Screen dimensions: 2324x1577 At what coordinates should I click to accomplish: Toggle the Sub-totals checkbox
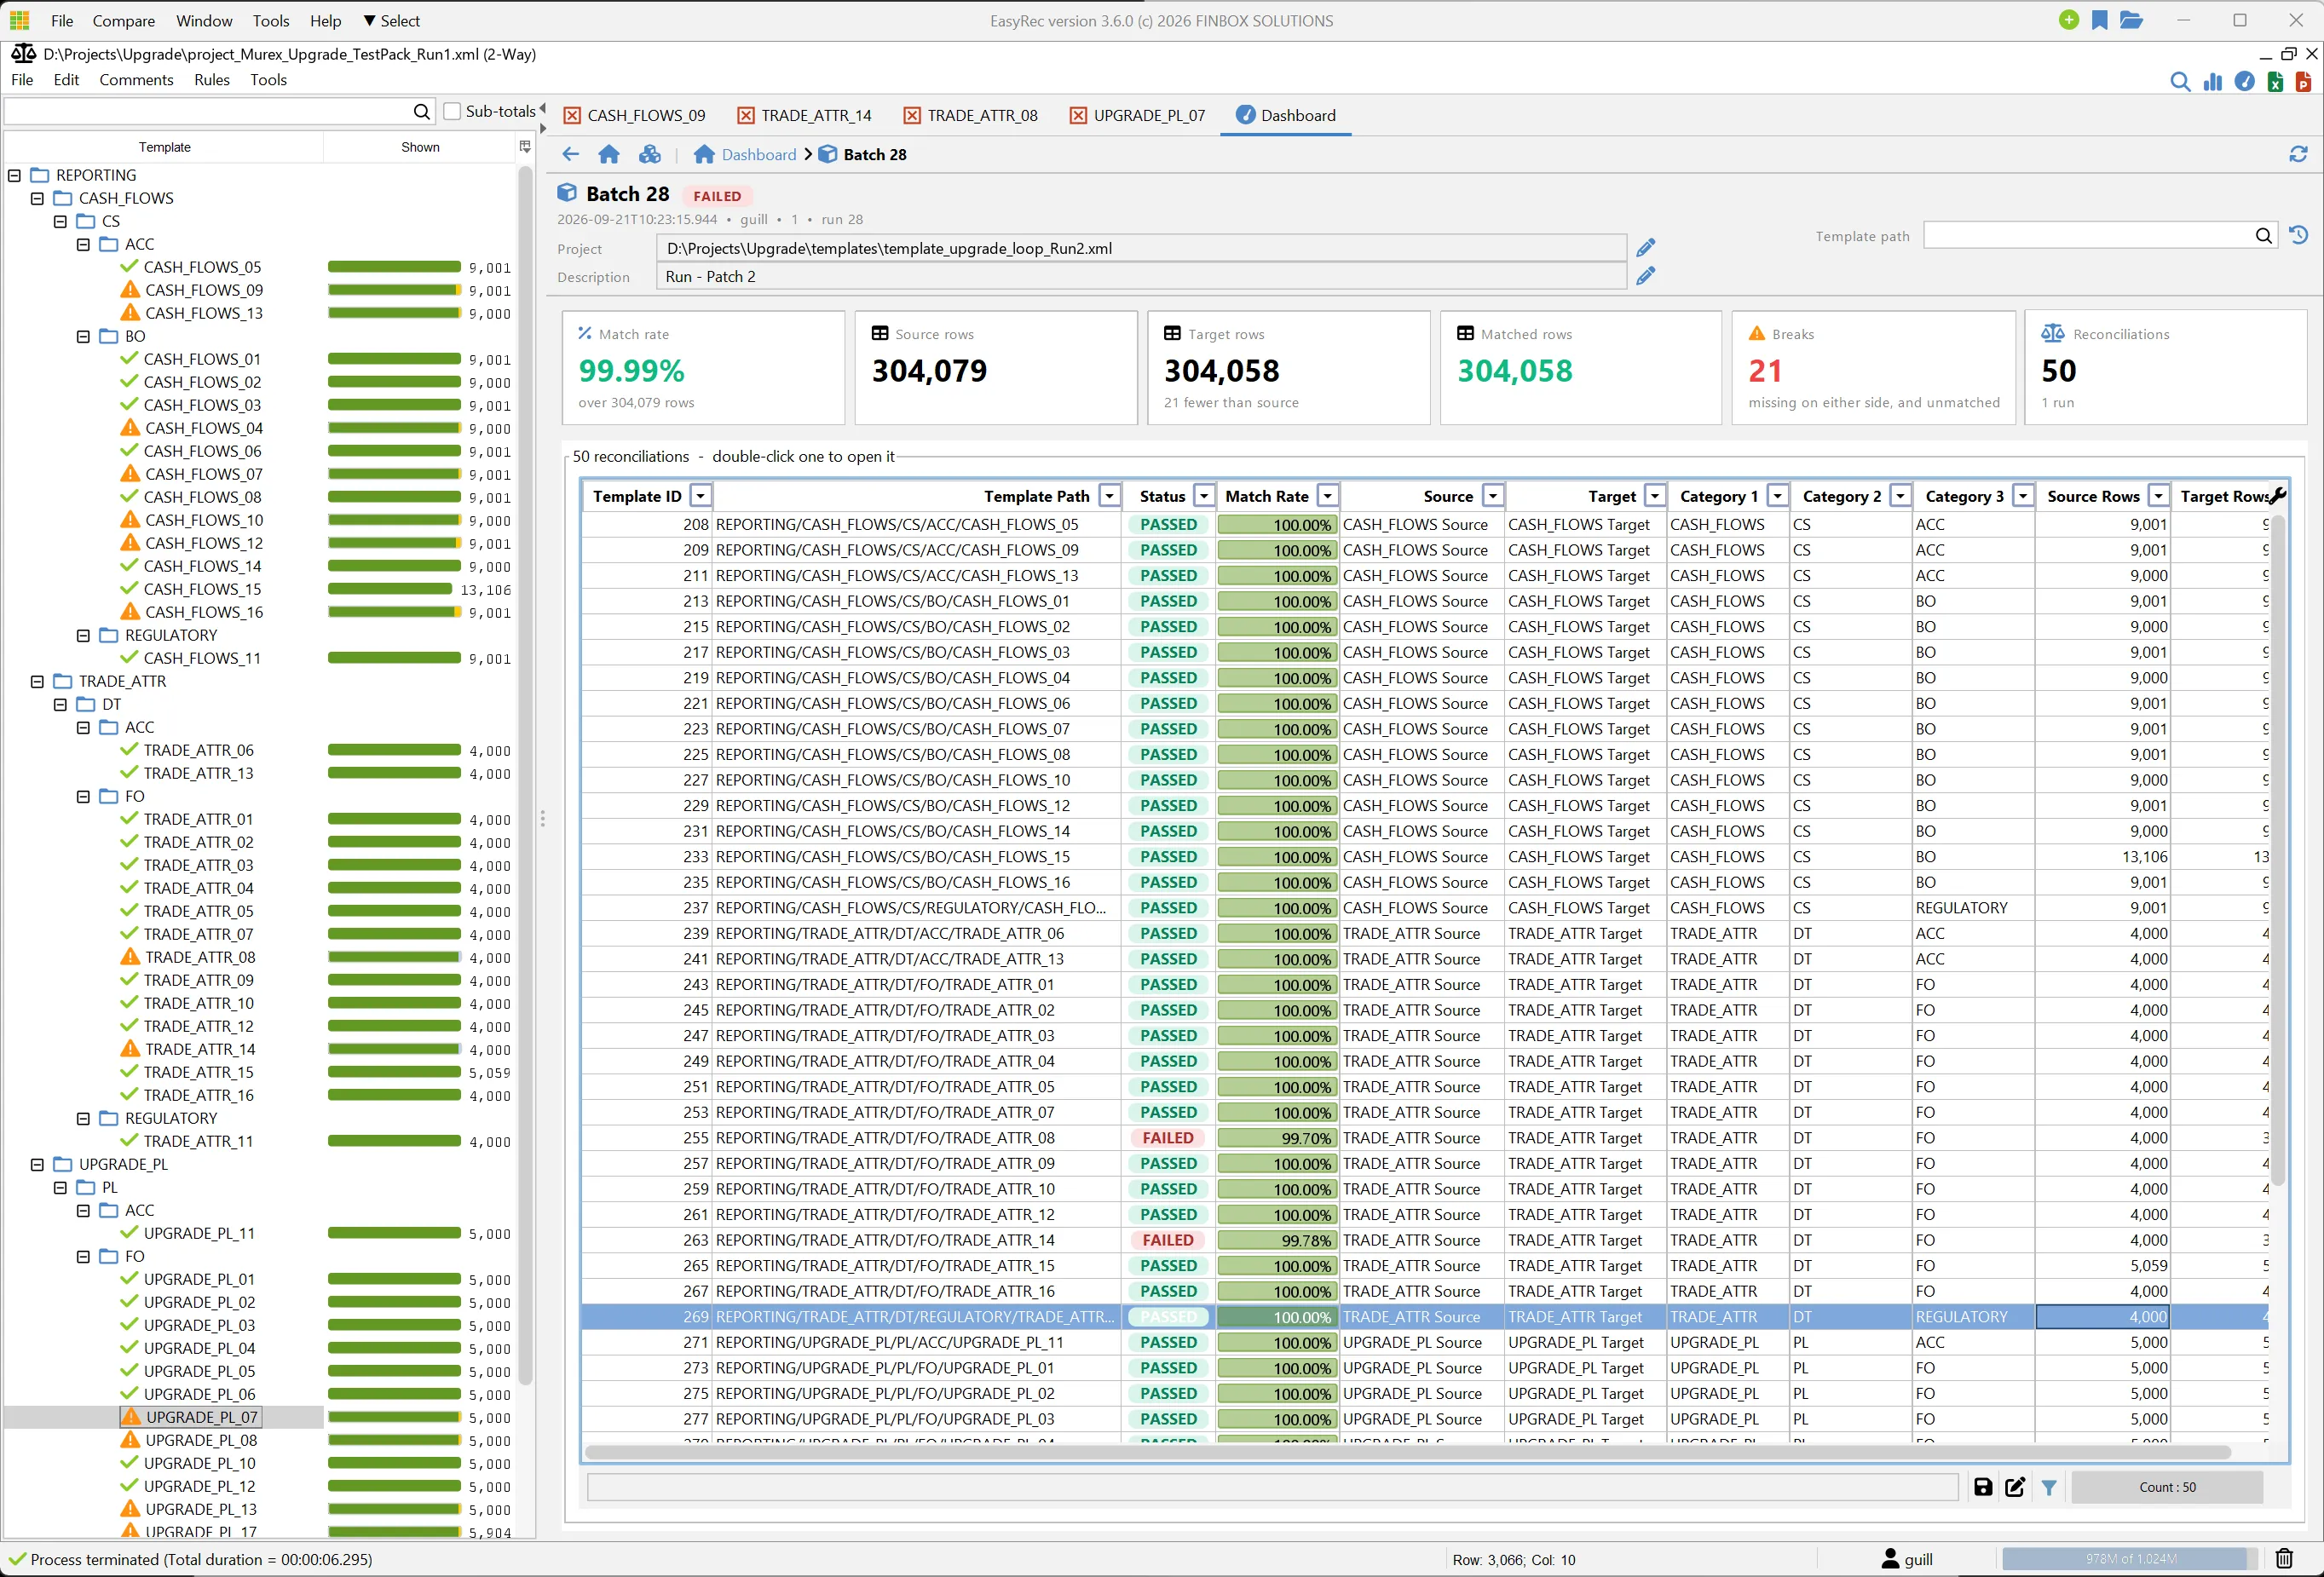point(452,111)
